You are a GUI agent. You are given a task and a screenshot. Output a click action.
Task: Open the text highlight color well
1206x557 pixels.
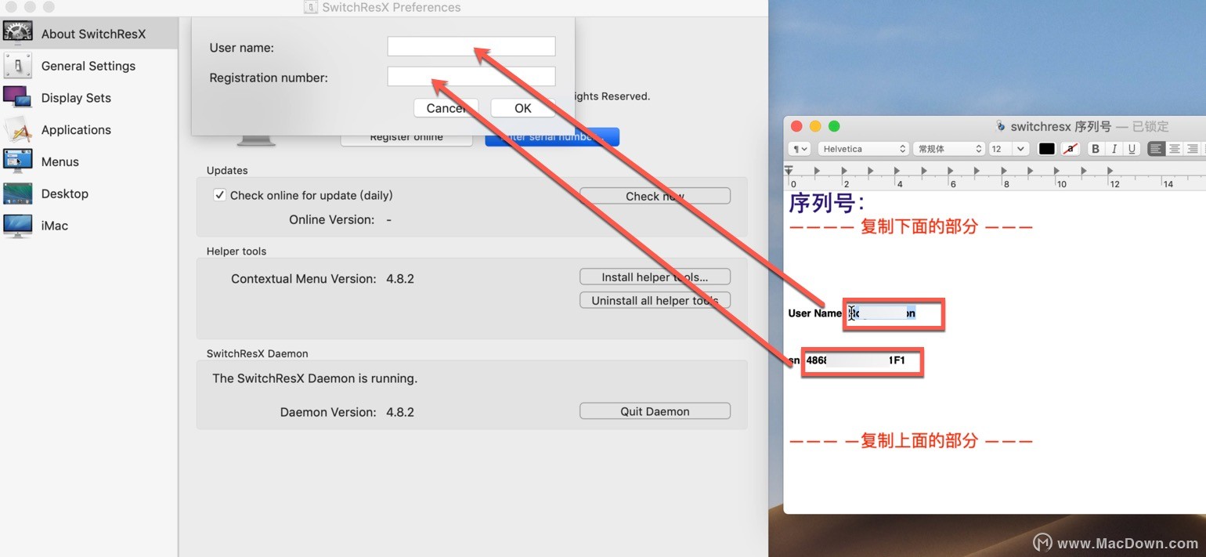point(1071,149)
